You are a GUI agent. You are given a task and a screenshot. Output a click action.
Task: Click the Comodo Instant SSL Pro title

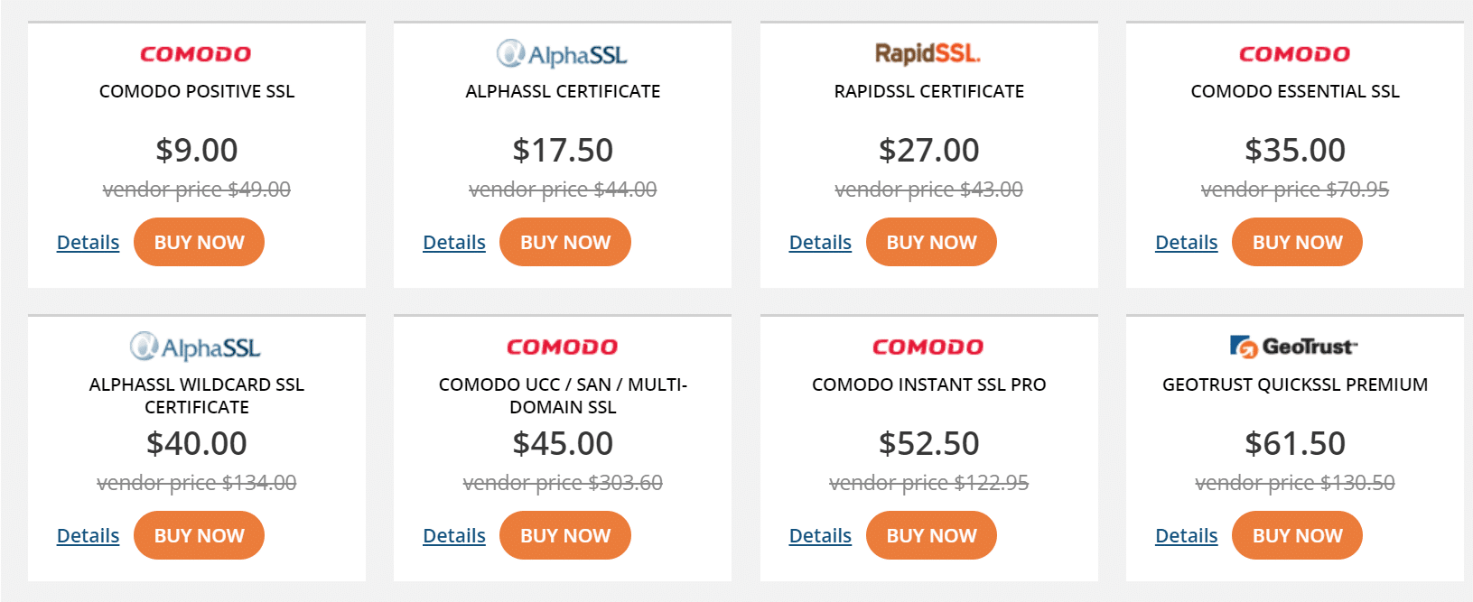(x=928, y=384)
